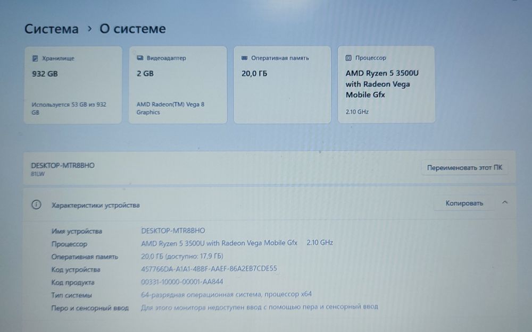Click the Переименовать этот ПК button
Image resolution: width=532 pixels, height=332 pixels.
[x=464, y=168]
